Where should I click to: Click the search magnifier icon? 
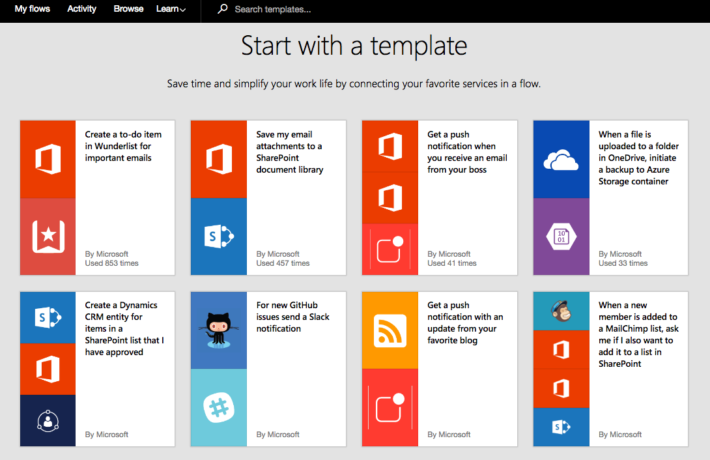pyautogui.click(x=222, y=8)
